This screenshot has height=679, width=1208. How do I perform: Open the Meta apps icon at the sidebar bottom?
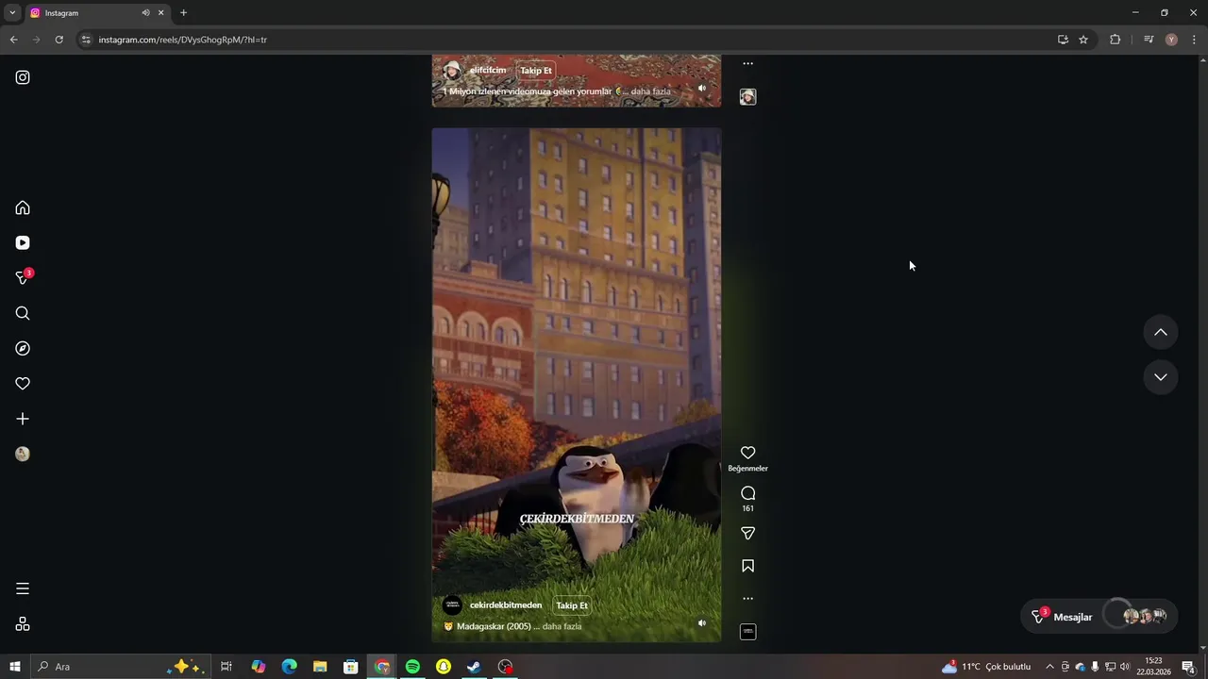23,624
